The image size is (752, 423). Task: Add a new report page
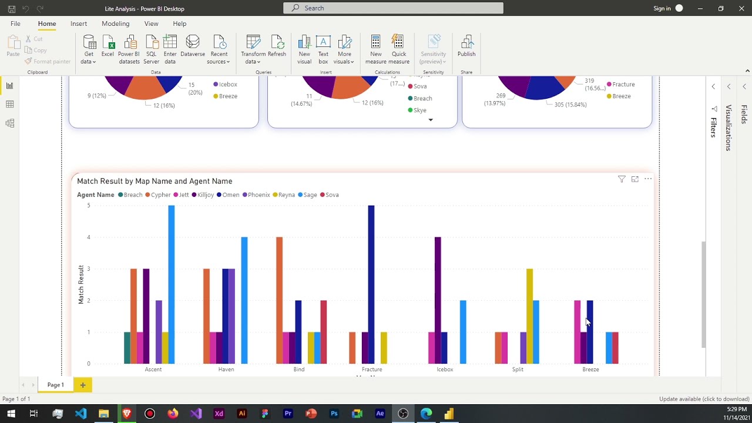click(83, 385)
